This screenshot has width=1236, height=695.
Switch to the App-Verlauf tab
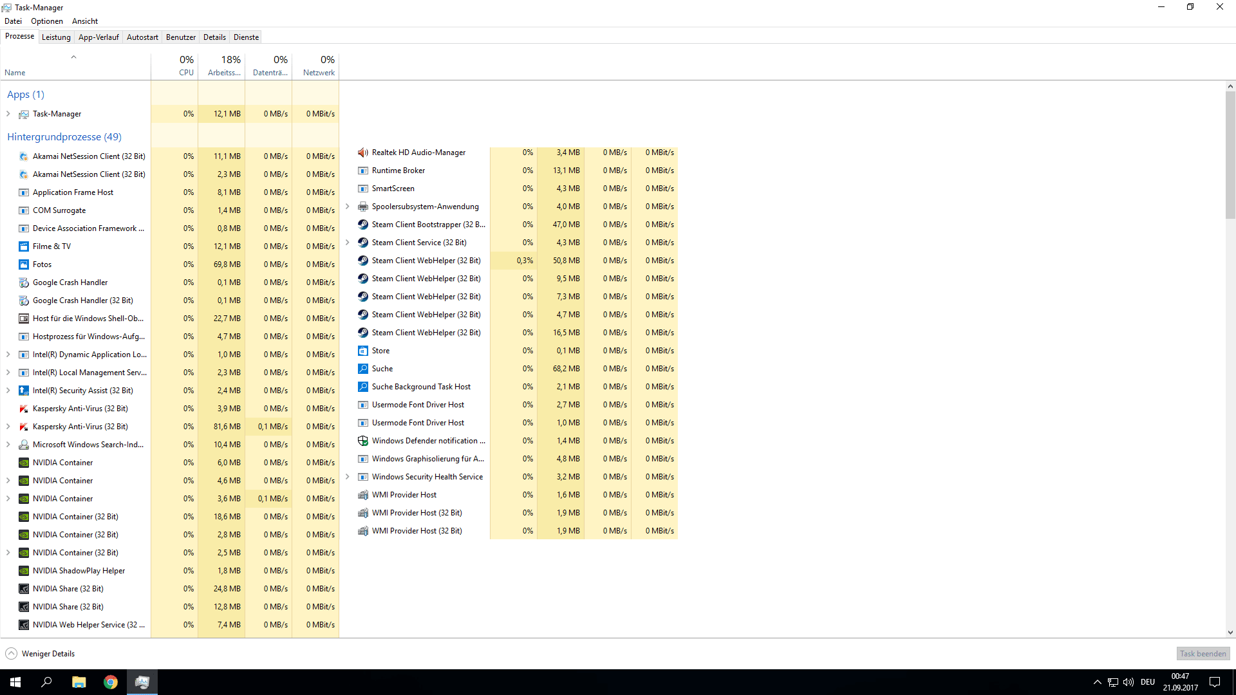pos(98,37)
